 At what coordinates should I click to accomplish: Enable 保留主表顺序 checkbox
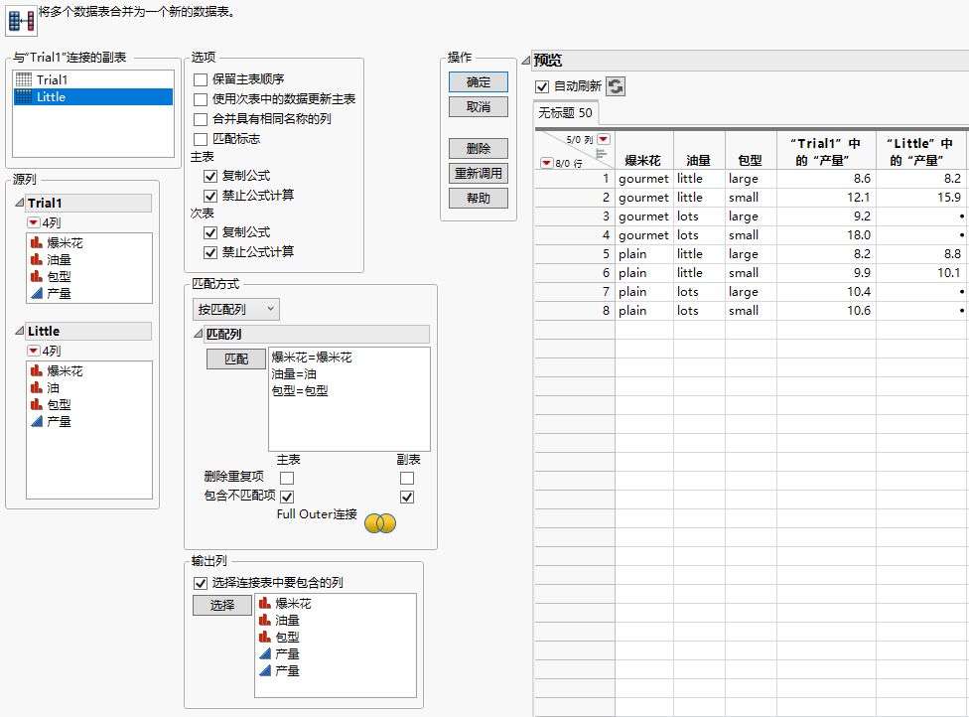point(201,79)
